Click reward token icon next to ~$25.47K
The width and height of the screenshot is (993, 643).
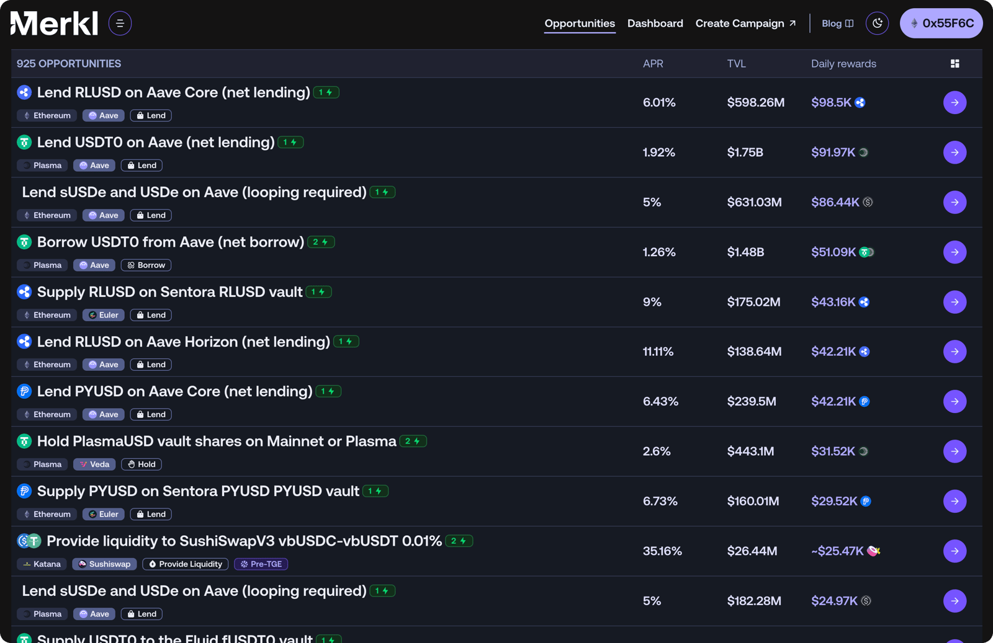[874, 551]
